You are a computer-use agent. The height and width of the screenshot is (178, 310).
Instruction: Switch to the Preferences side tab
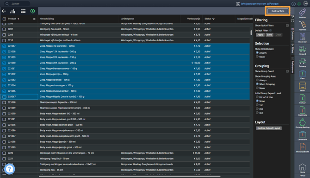292,65
